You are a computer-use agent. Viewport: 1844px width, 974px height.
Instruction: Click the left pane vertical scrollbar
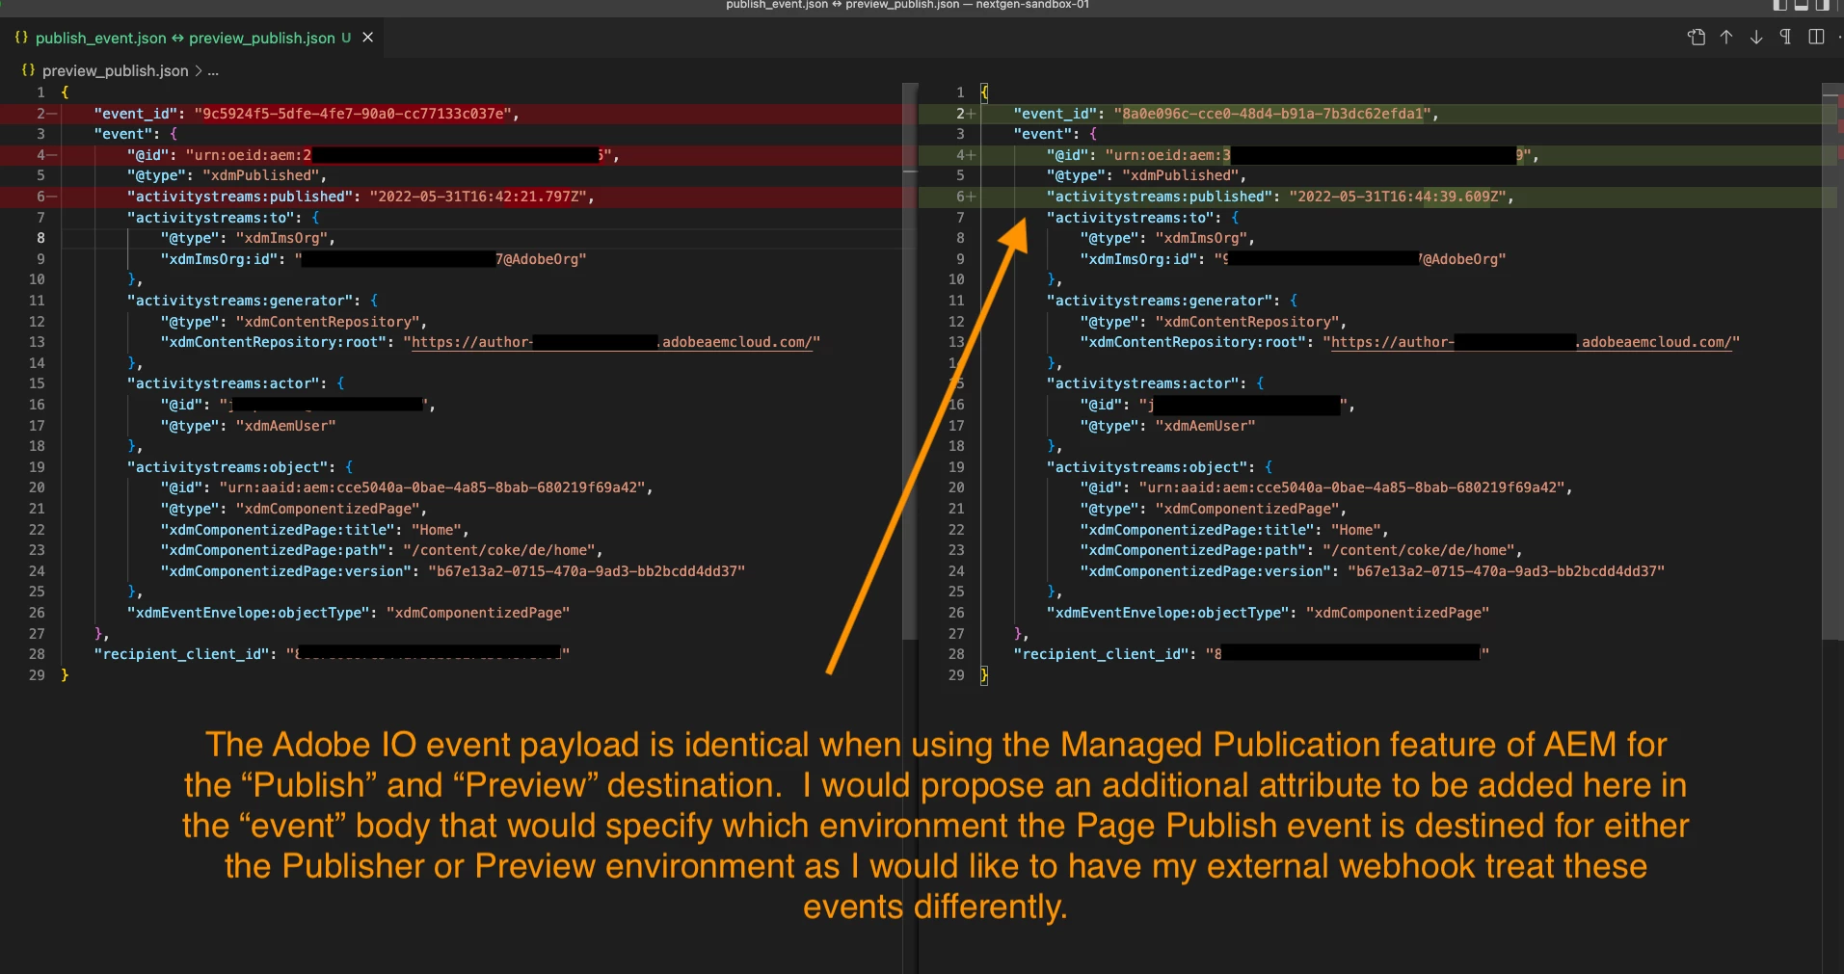910,361
